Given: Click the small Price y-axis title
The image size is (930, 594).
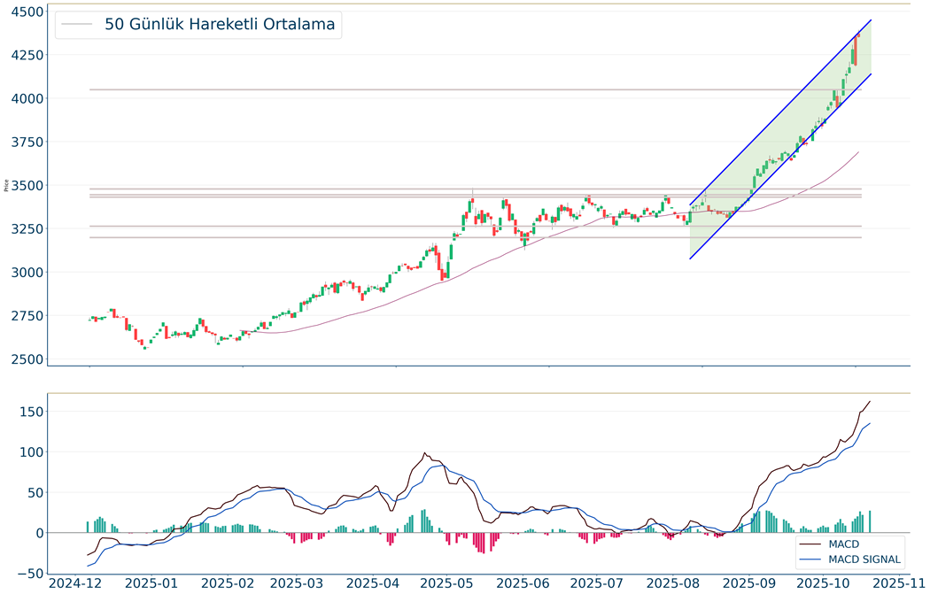Looking at the screenshot, I should pos(6,185).
